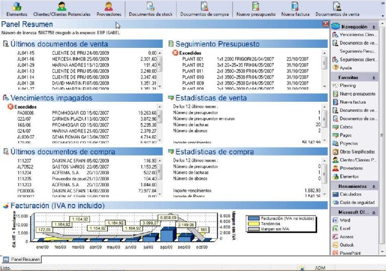Create a Nuevo presupuesto from the toolbar
This screenshot has width=386, height=271.
(x=255, y=9)
